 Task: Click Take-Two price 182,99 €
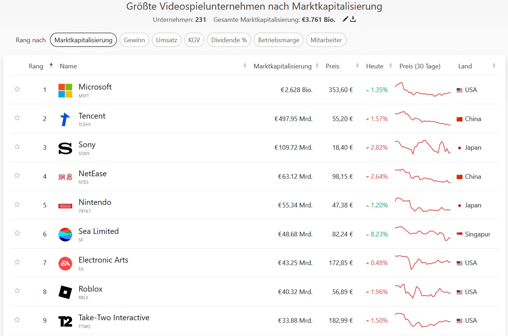(341, 321)
